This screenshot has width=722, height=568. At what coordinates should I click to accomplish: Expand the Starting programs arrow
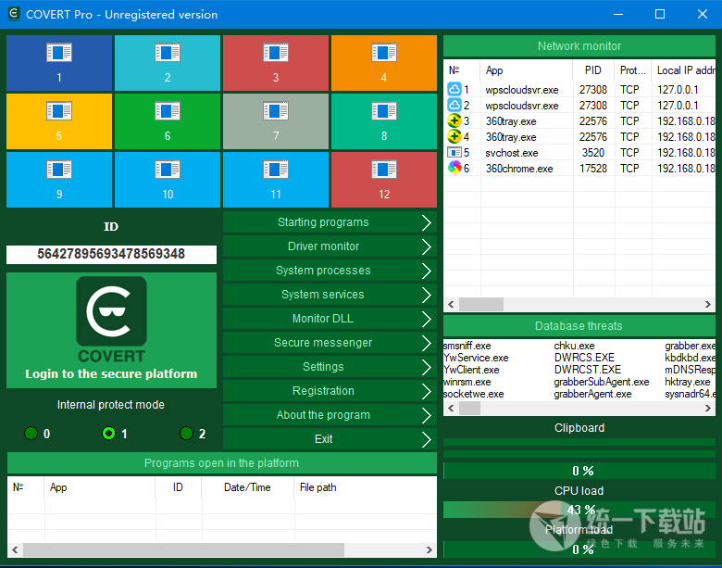426,222
